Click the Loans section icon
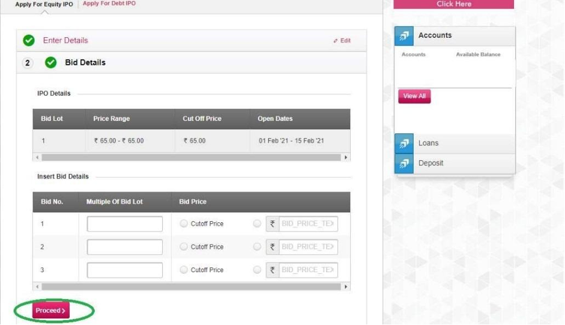This screenshot has width=565, height=325. tap(404, 144)
